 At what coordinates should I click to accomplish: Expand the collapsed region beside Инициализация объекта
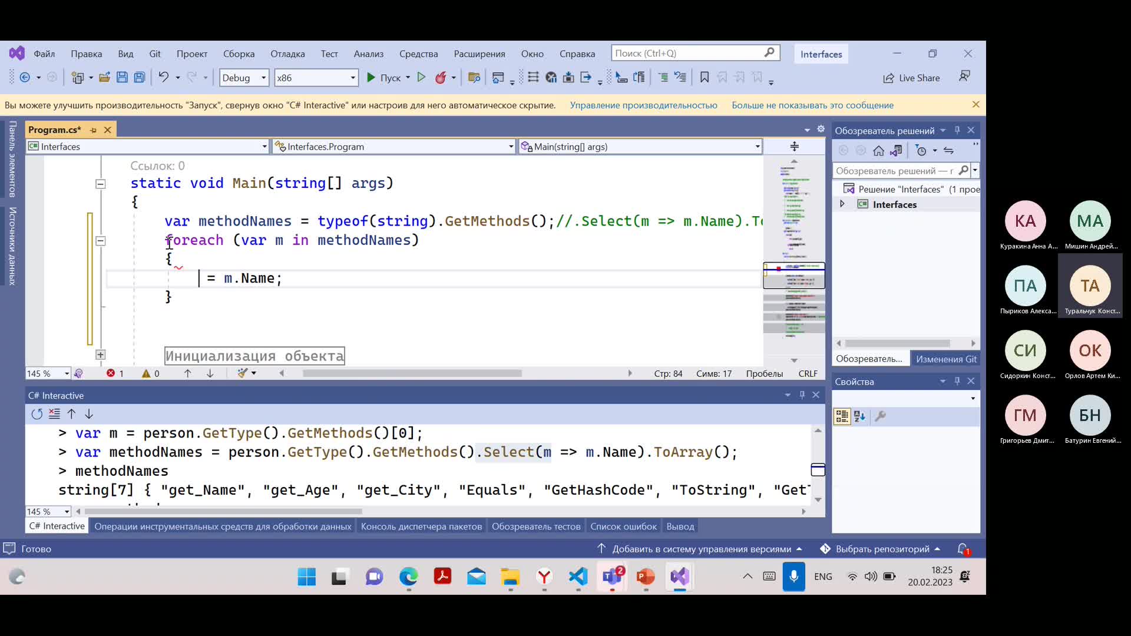tap(101, 355)
